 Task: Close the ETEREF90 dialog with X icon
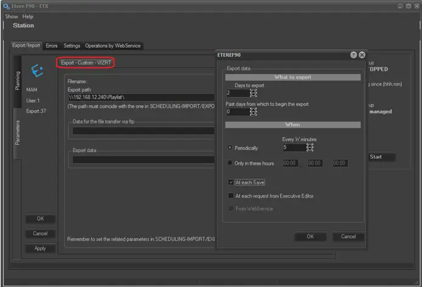pos(362,55)
